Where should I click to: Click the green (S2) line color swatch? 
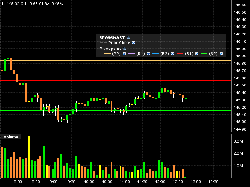pyautogui.click(x=204, y=54)
